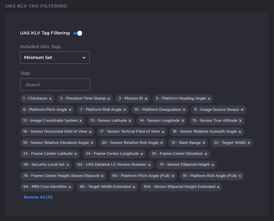The image size is (274, 221).
Task: Click the 25 - Frame Center Elevation chip
Action: (177, 154)
